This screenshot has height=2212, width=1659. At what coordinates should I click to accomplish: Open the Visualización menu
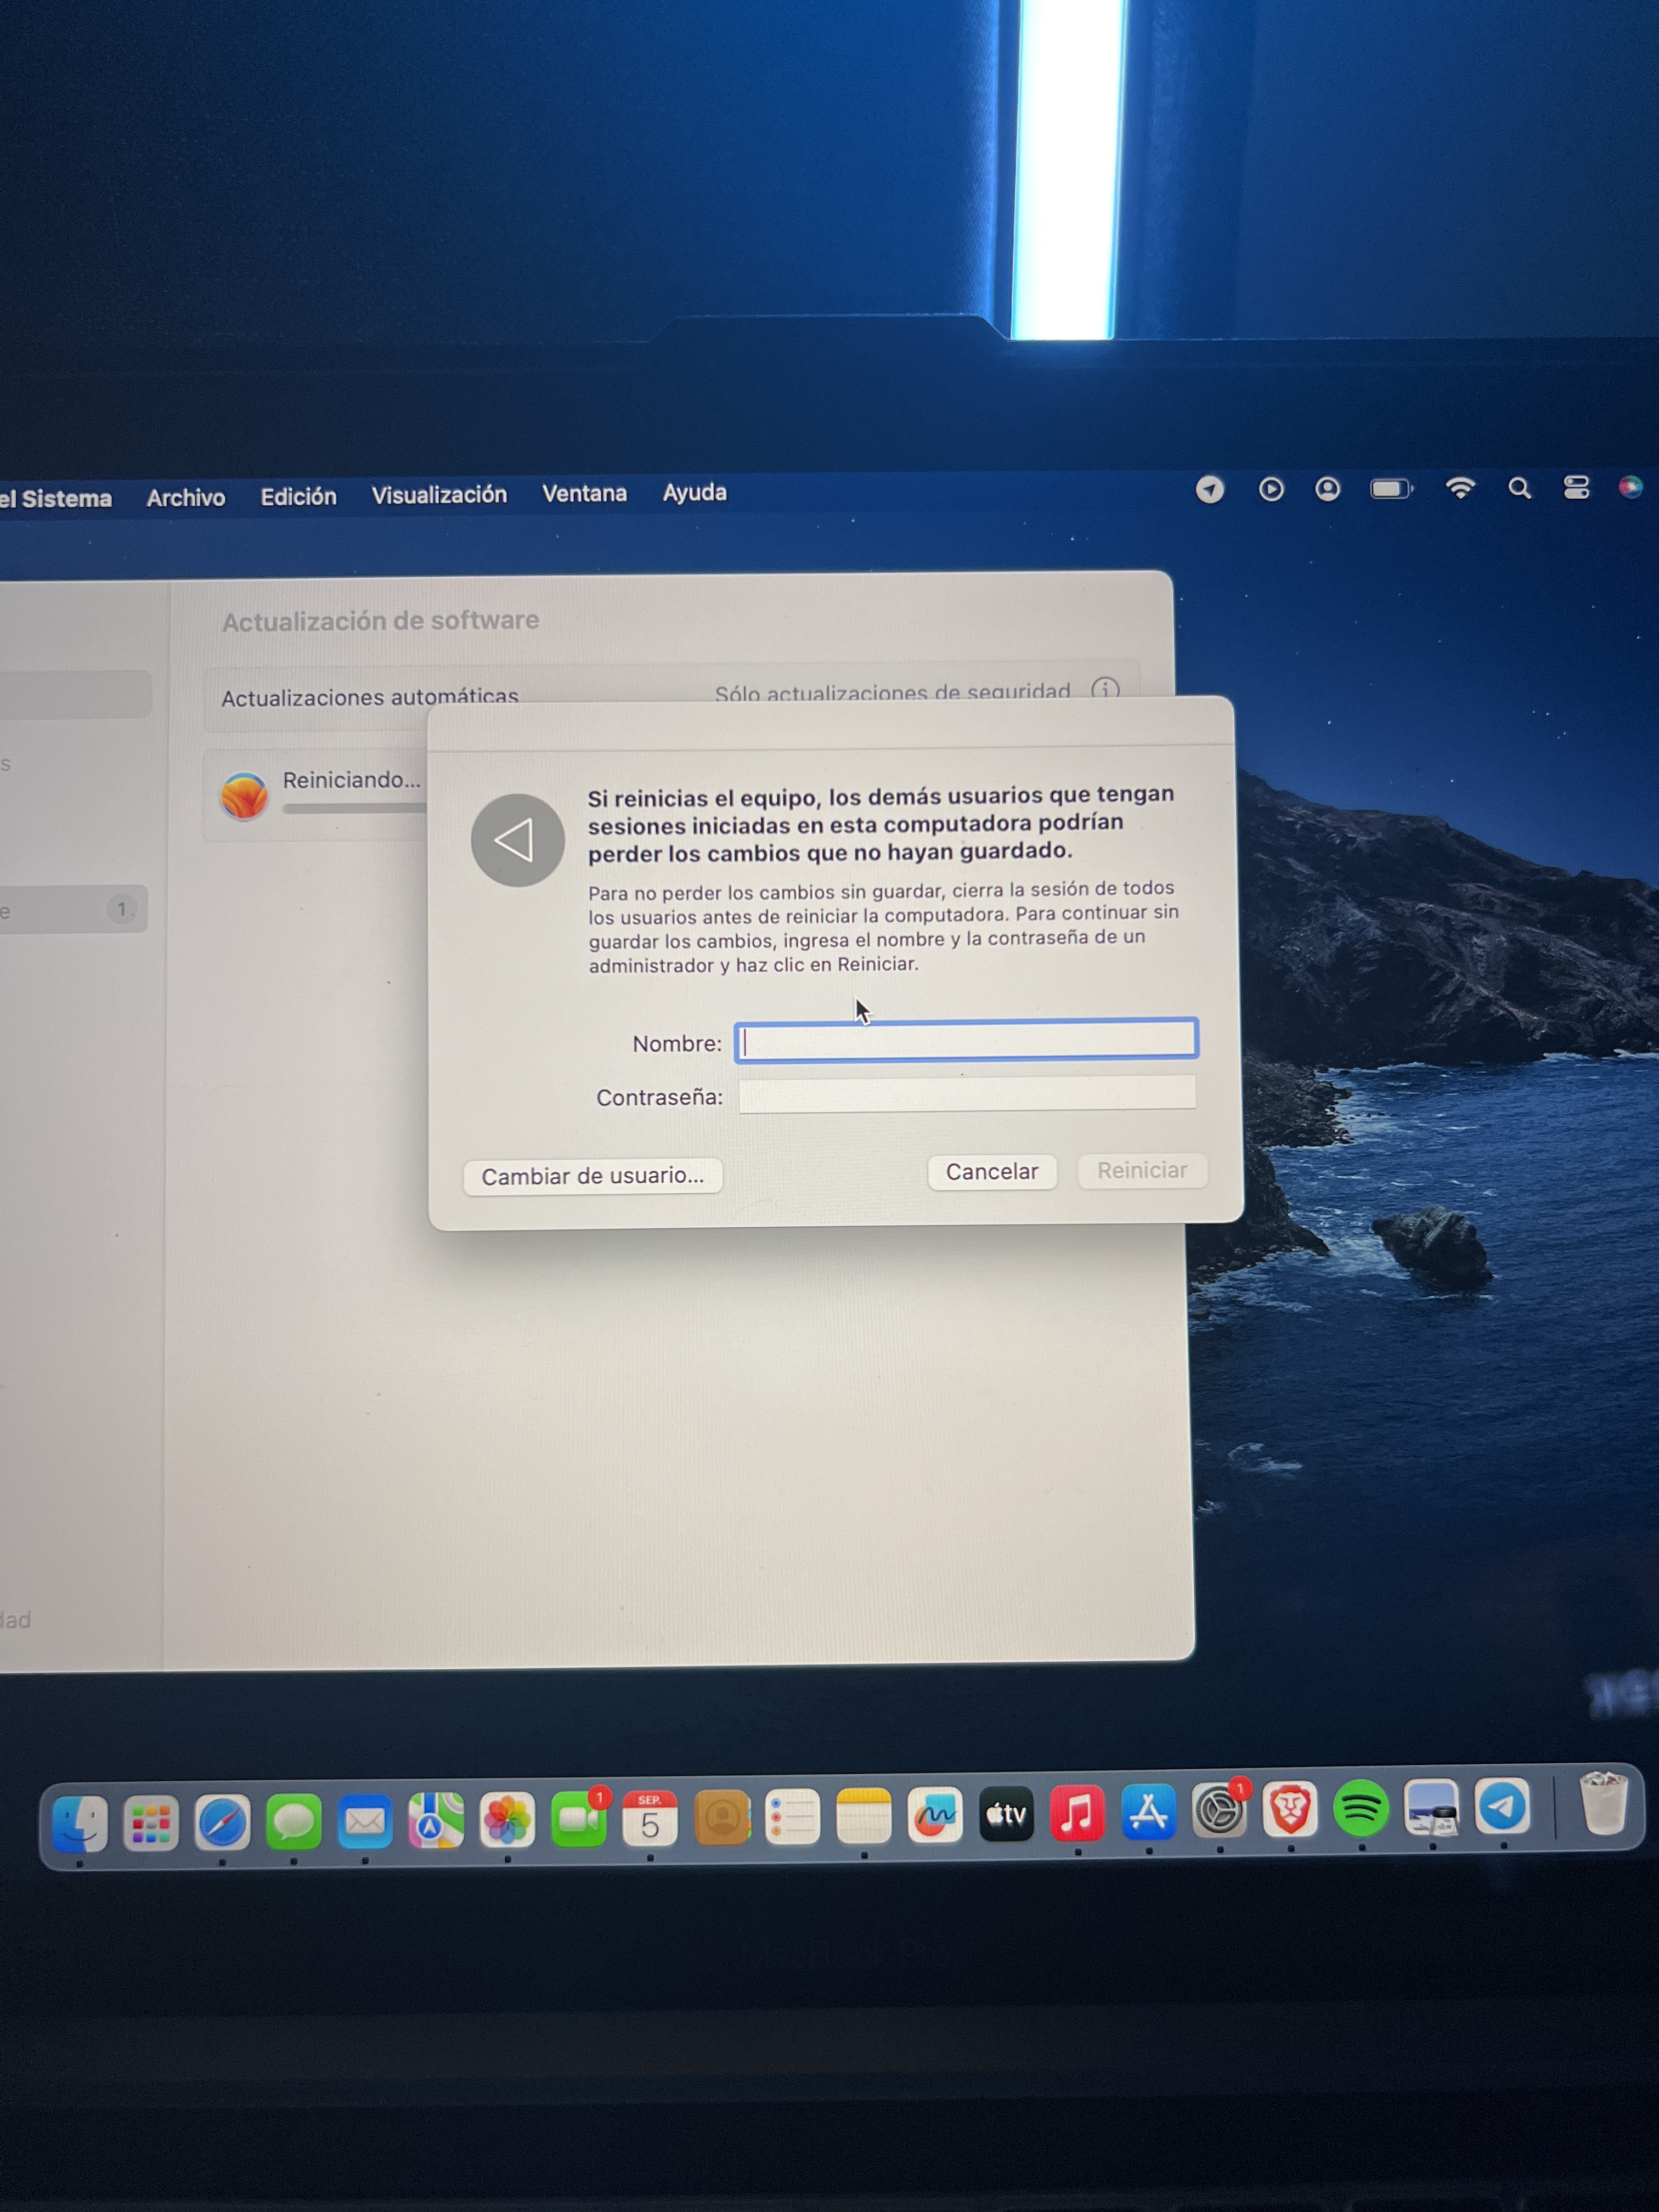(439, 495)
